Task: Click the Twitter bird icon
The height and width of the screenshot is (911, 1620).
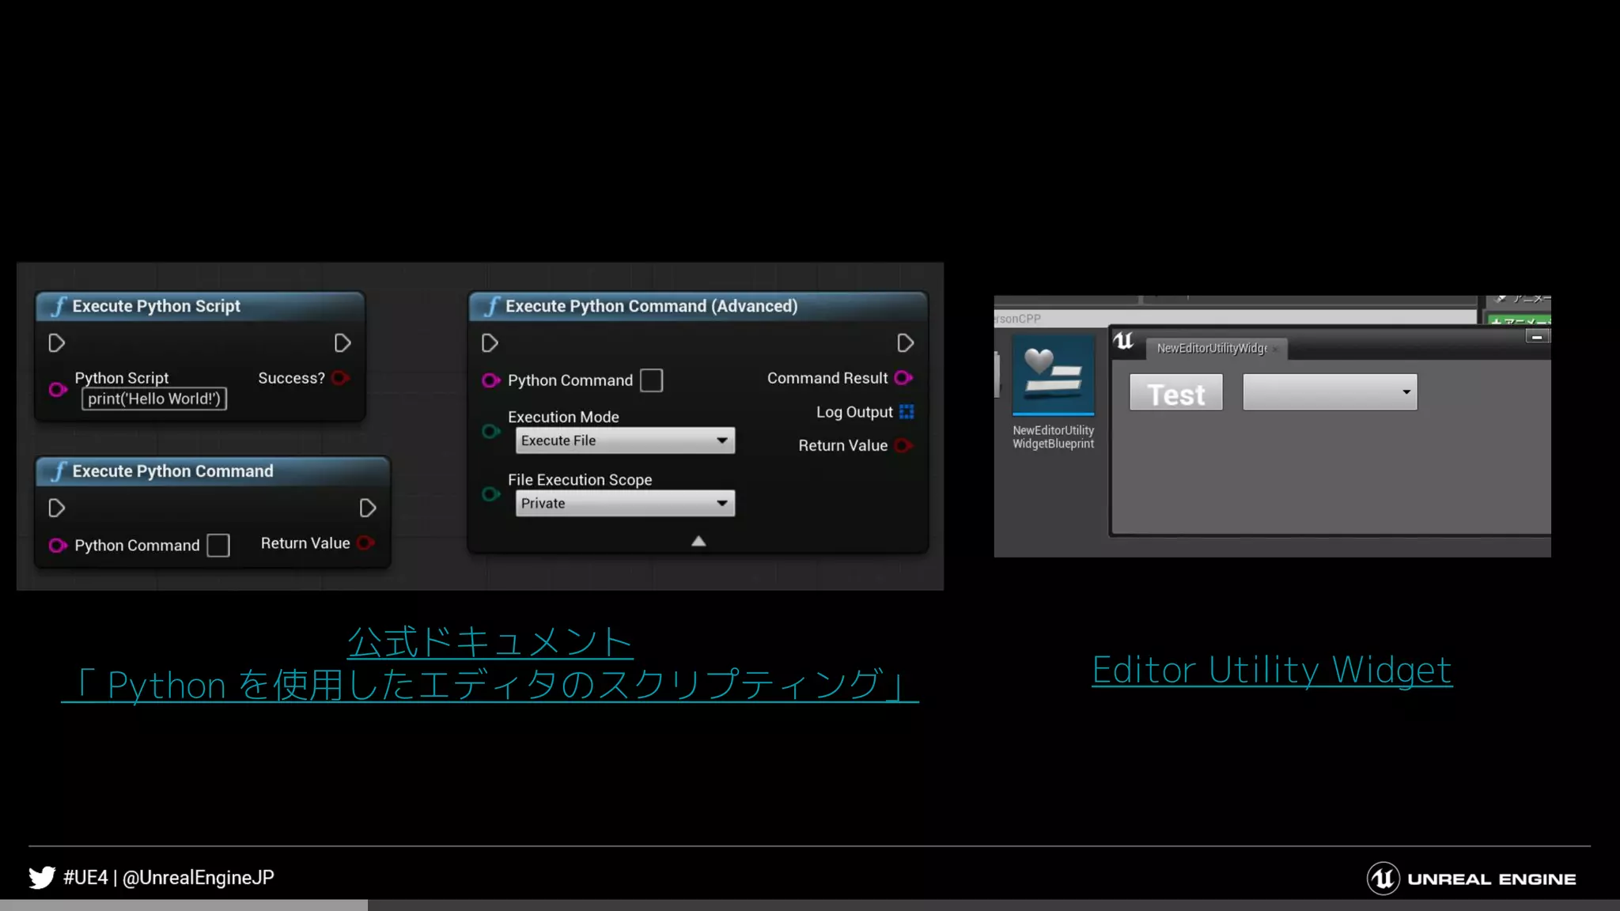Action: tap(42, 878)
